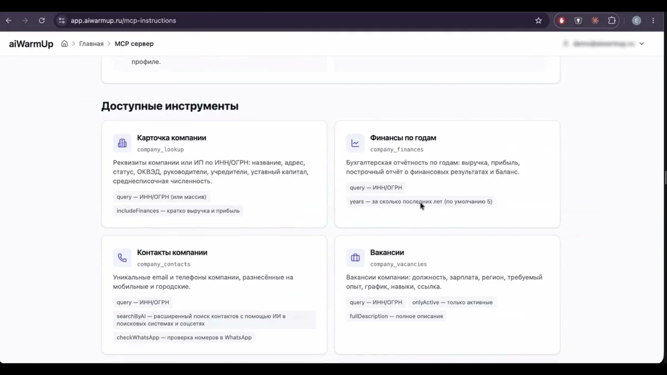The image size is (667, 375).
Task: Click the includeFinances parameter tag
Action: (178, 211)
